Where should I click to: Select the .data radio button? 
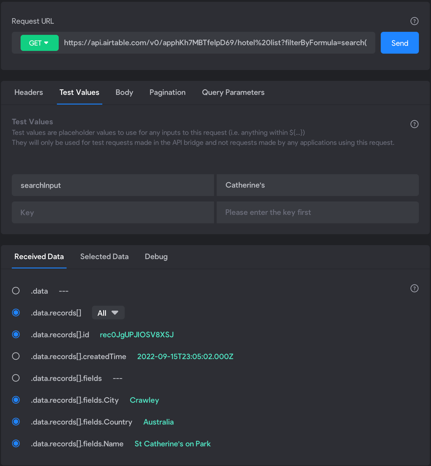[16, 291]
